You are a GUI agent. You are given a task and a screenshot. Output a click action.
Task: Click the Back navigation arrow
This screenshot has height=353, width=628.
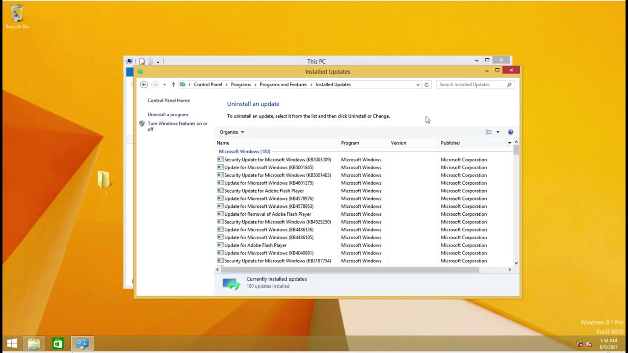144,84
